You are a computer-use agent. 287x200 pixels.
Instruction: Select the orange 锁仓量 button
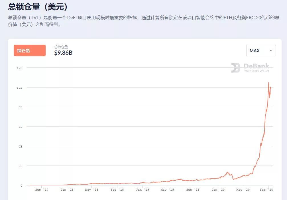click(30, 50)
